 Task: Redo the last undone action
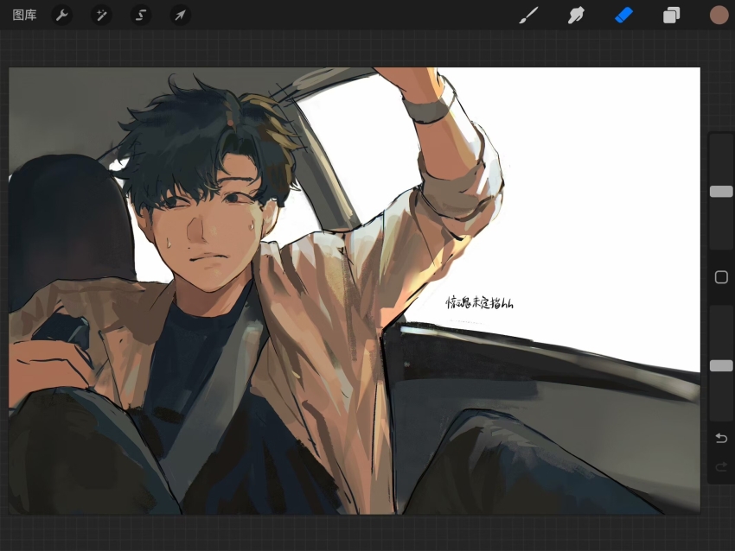[x=721, y=466]
